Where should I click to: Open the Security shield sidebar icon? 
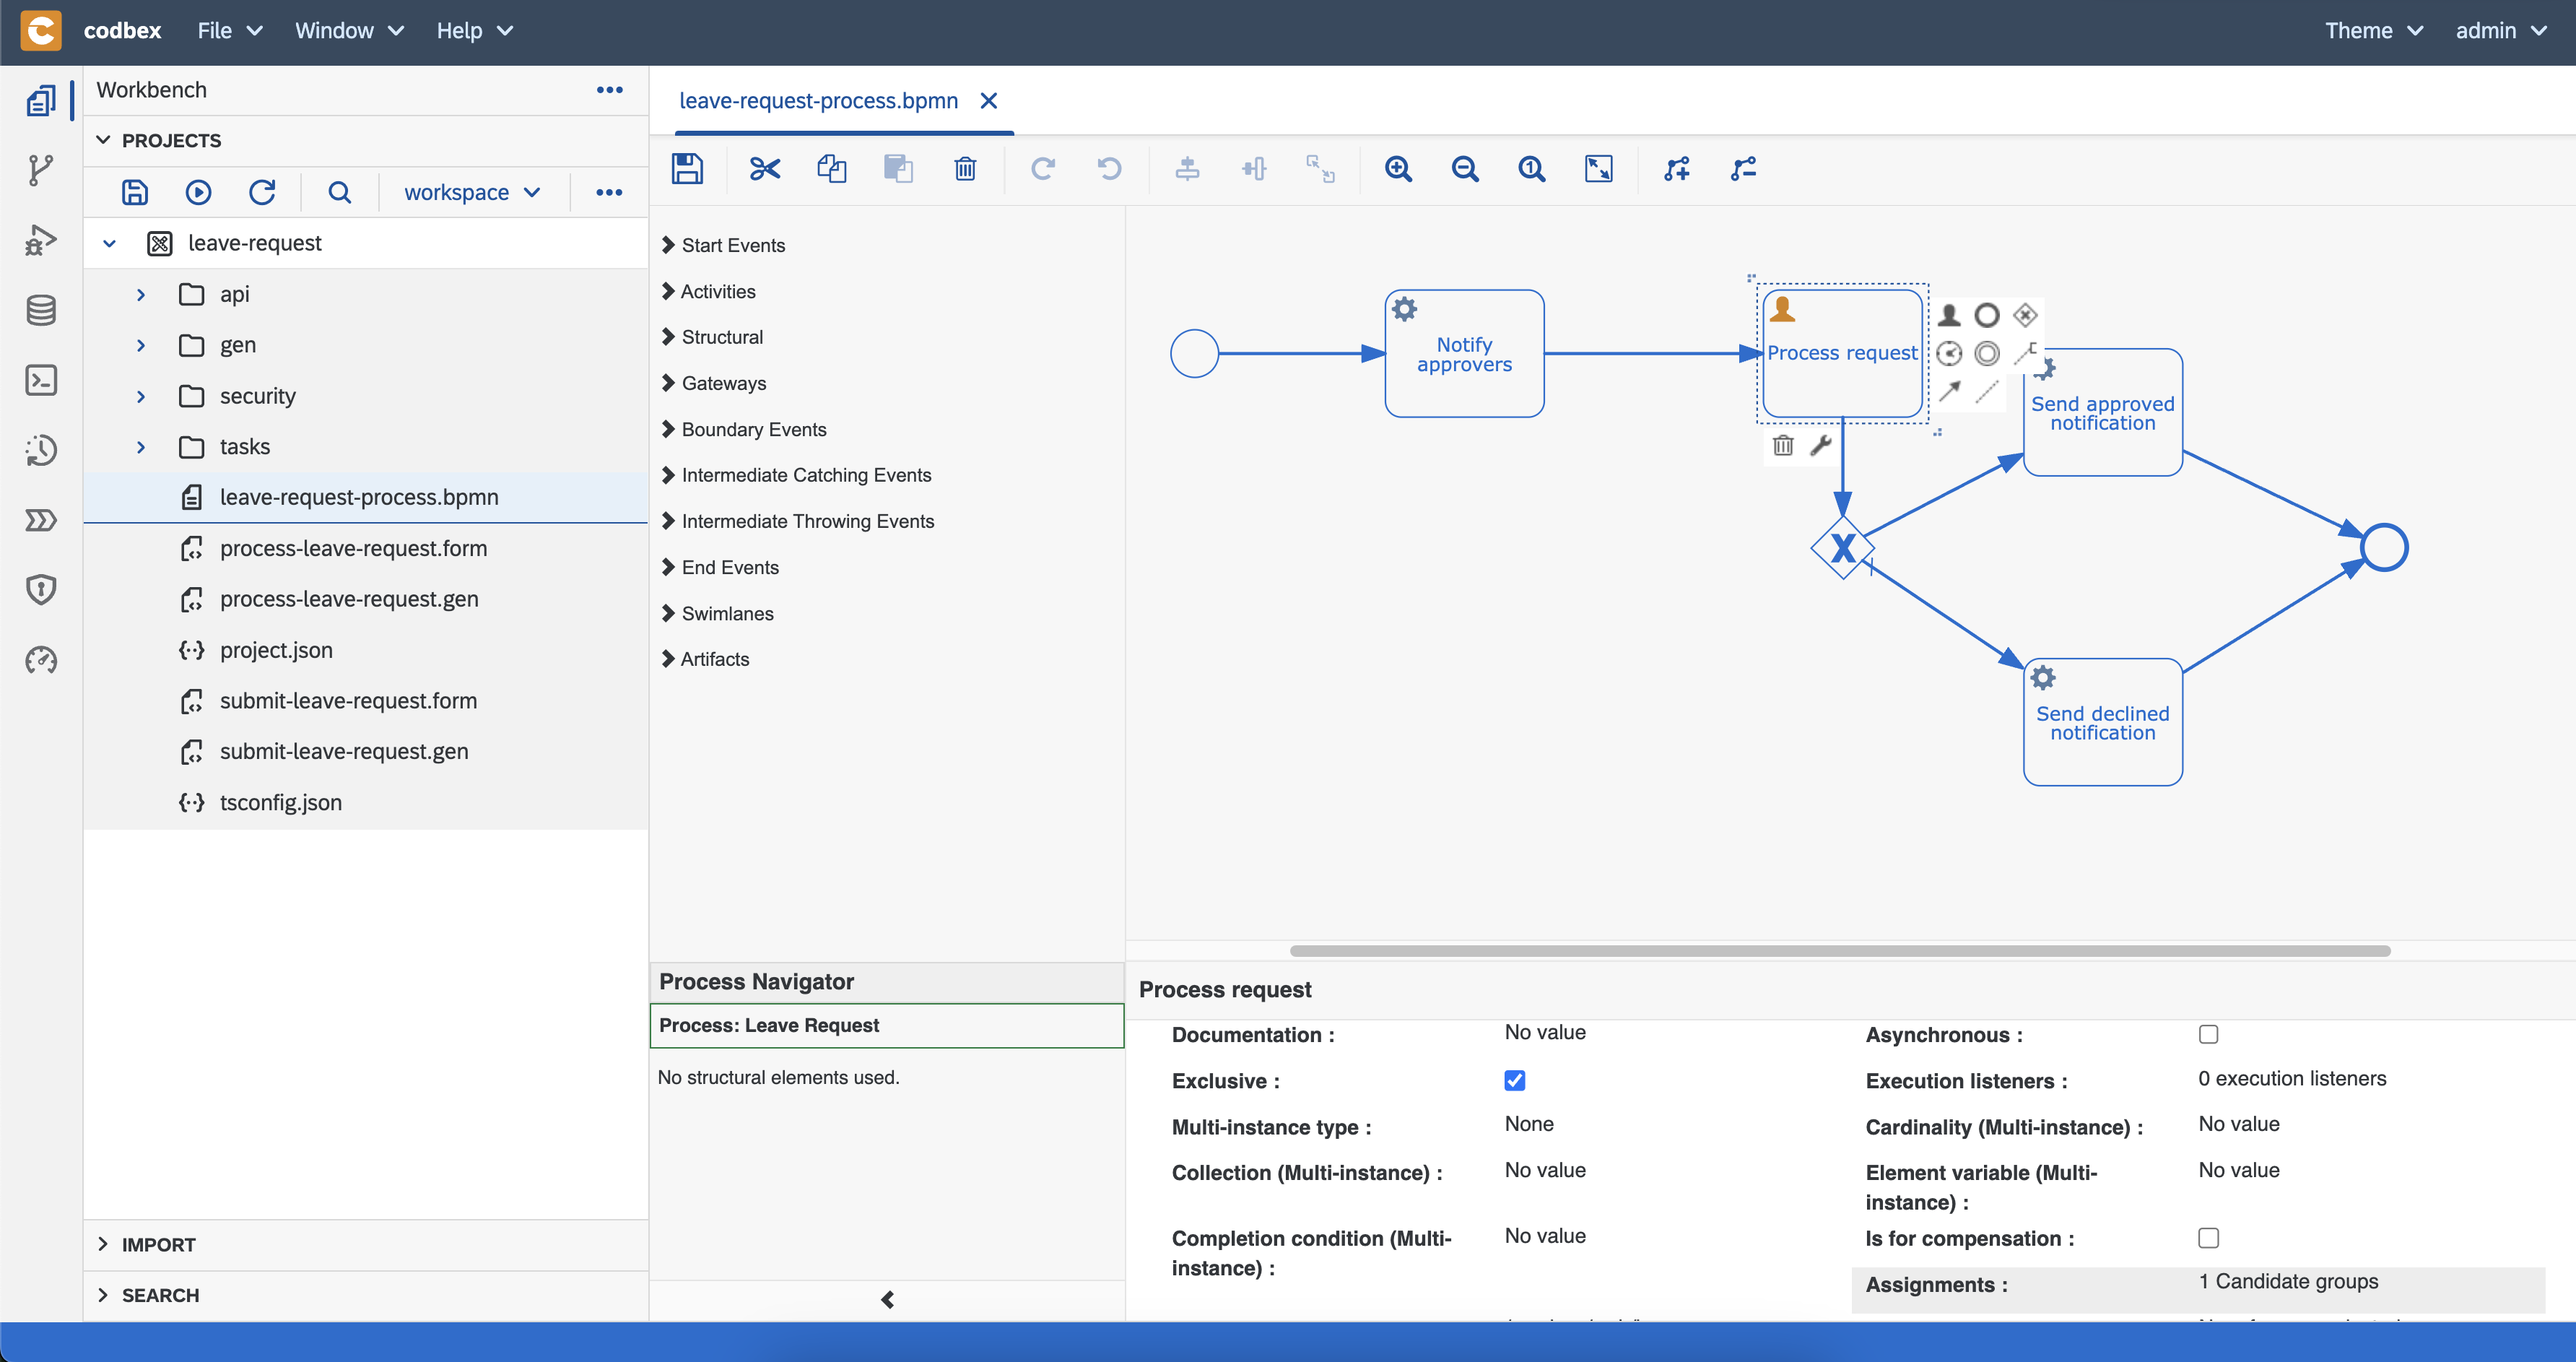point(41,590)
